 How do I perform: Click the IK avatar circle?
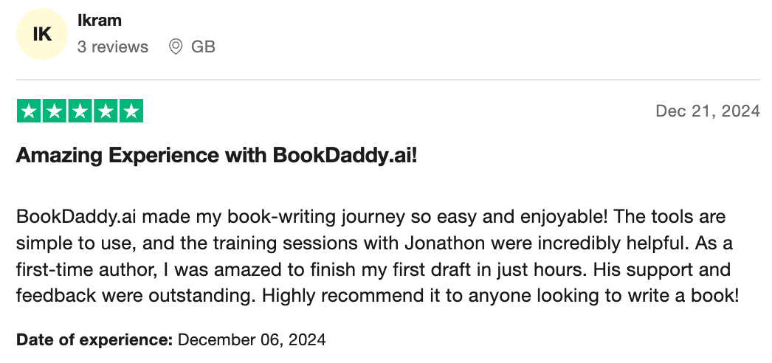point(42,35)
